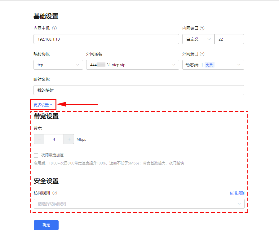279x249 pixels.
Task: Click help icon beside 外网端口 label
Action: [x=202, y=54]
